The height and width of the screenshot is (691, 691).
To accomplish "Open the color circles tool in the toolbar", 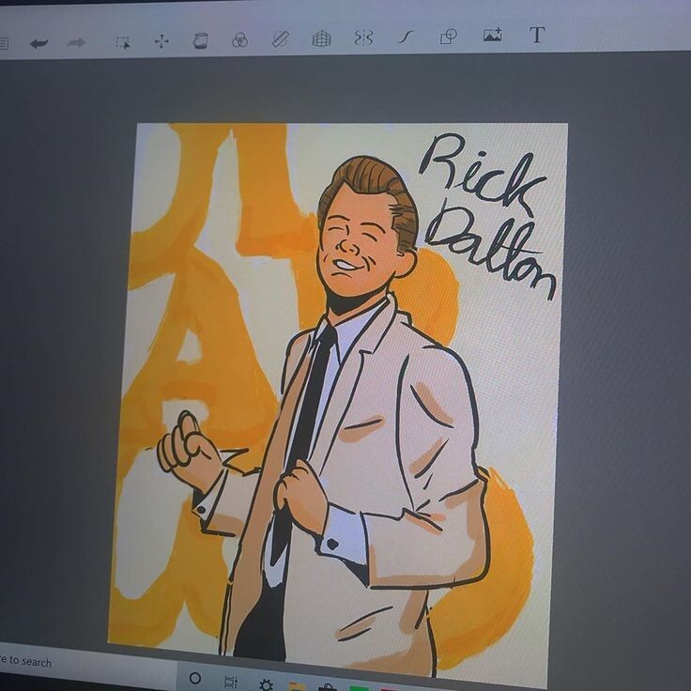I will [239, 40].
